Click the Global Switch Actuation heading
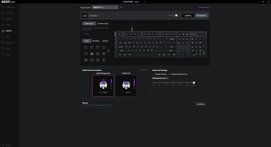271x147 pixels. click(92, 70)
